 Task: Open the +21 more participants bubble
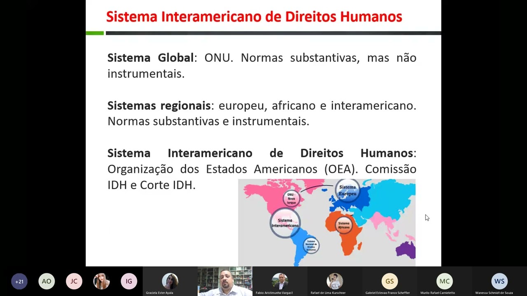pos(19,282)
